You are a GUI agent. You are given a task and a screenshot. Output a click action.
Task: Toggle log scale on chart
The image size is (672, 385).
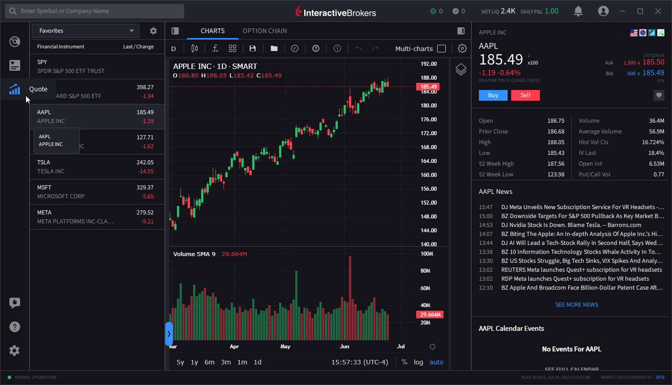point(418,362)
